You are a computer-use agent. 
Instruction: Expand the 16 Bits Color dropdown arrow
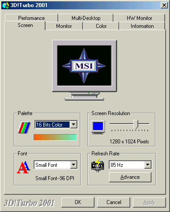[74, 124]
